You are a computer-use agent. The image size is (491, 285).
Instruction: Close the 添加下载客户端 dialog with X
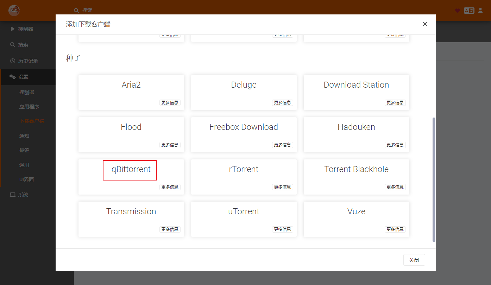tap(425, 24)
